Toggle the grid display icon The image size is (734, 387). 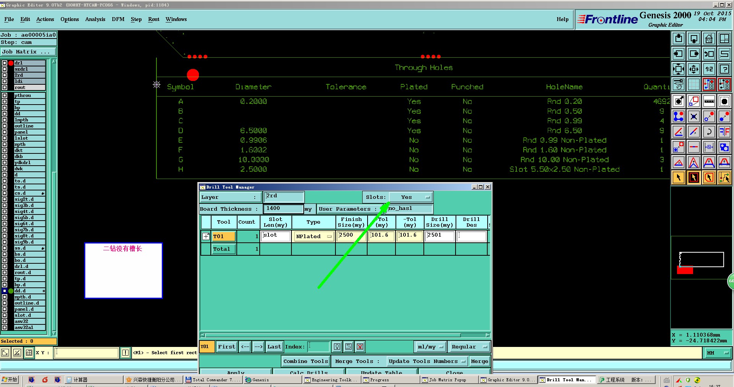coord(694,84)
